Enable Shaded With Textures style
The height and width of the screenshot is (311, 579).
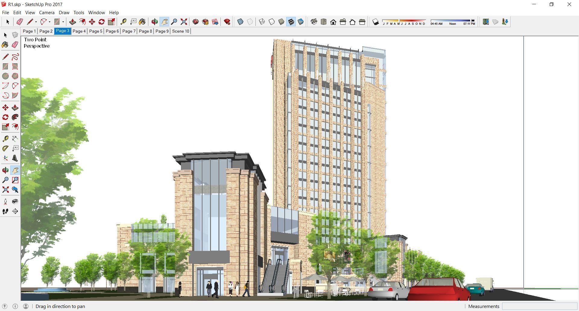[x=291, y=22]
